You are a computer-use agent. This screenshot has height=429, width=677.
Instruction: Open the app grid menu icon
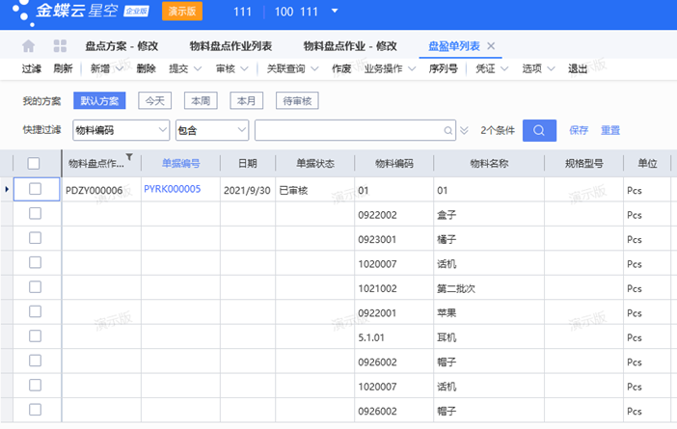(x=60, y=46)
